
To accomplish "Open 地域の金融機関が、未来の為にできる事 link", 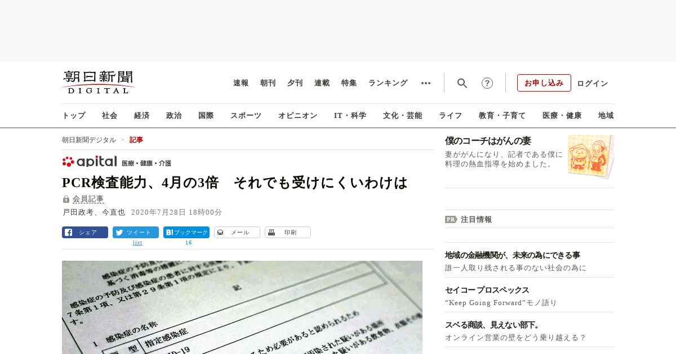I will (513, 255).
